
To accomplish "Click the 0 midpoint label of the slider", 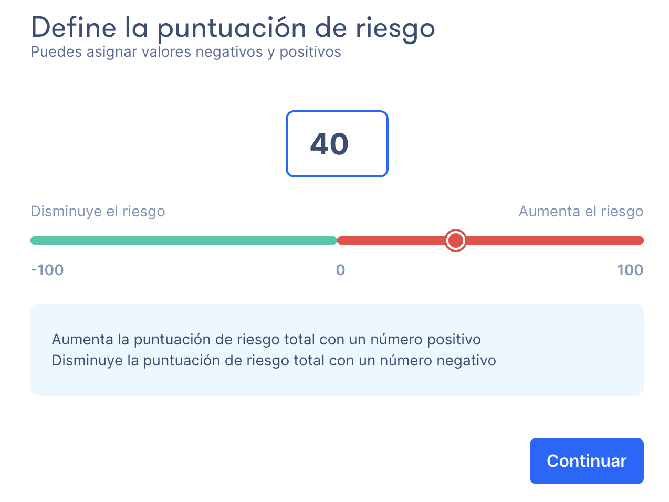I will pos(340,271).
